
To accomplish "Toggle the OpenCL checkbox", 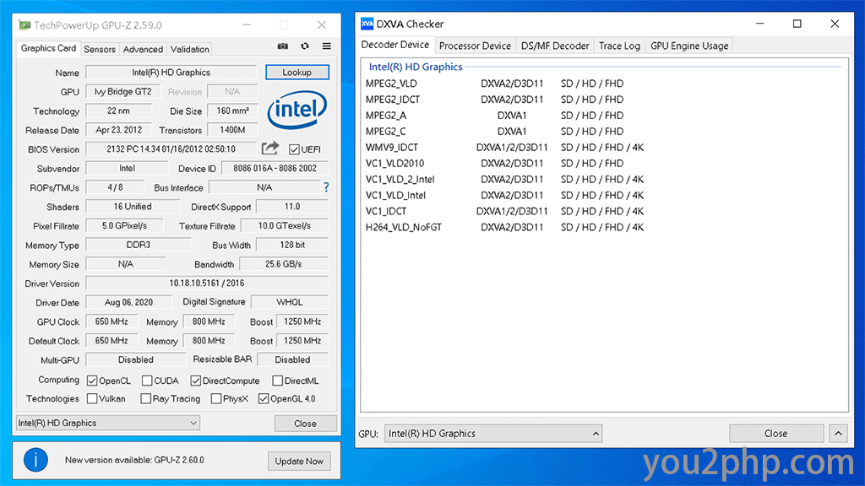I will (x=91, y=381).
